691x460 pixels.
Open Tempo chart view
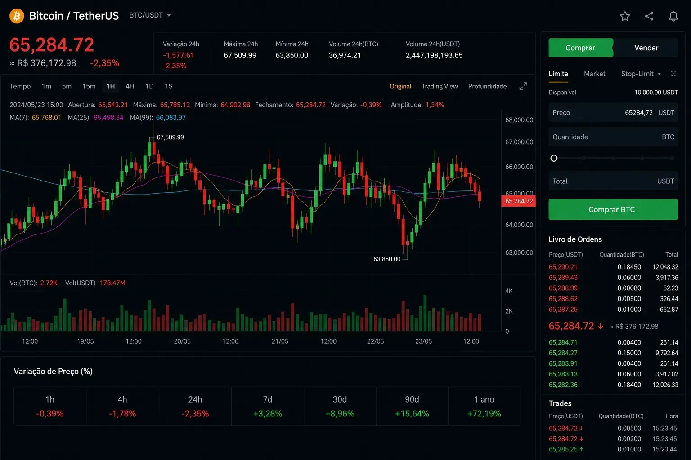(20, 86)
